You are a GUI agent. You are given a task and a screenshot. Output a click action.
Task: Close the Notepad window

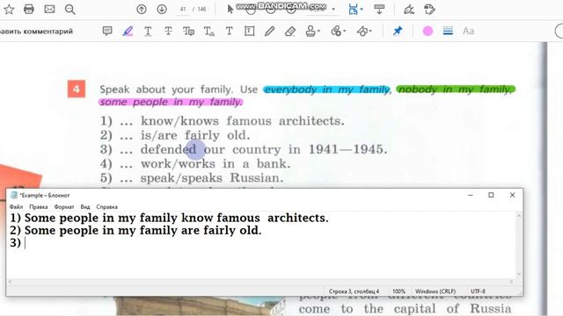[512, 195]
